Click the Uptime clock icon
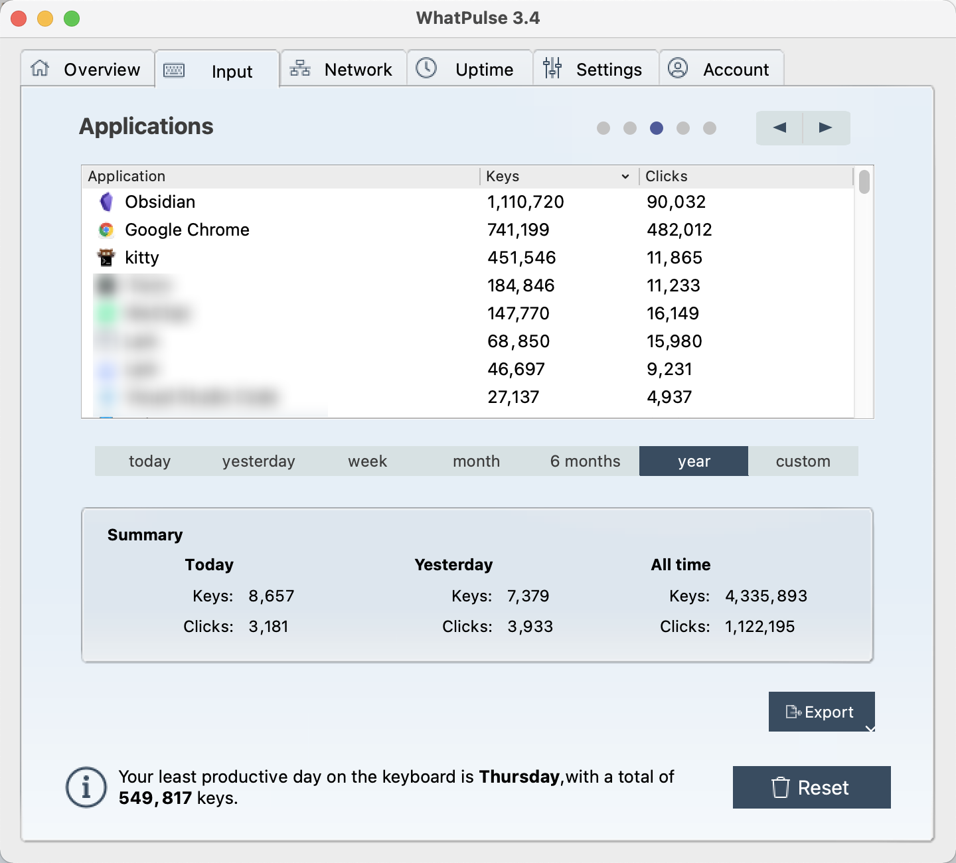Viewport: 956px width, 863px height. click(426, 68)
